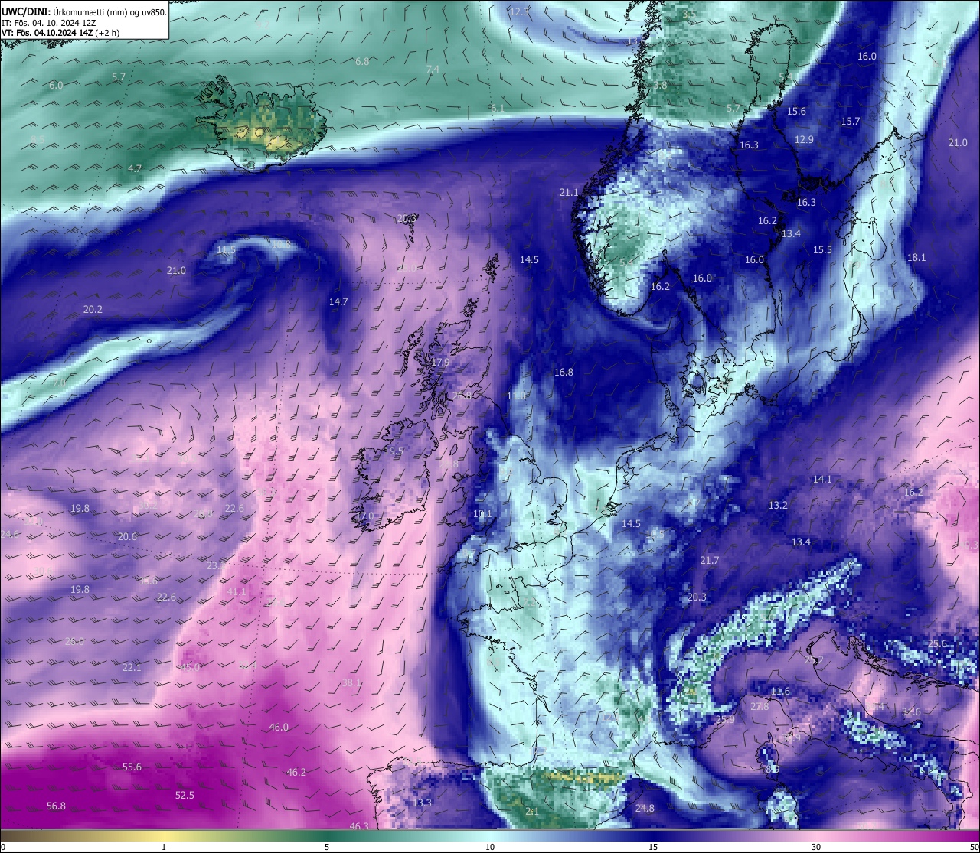Click the legend scale tick label 30
The height and width of the screenshot is (853, 980).
(x=816, y=847)
